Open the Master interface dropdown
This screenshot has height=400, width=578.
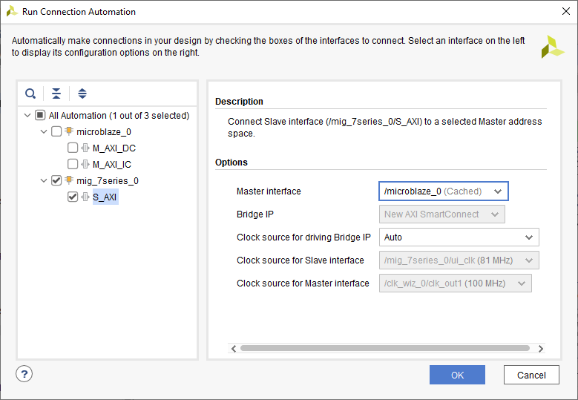[x=444, y=191]
